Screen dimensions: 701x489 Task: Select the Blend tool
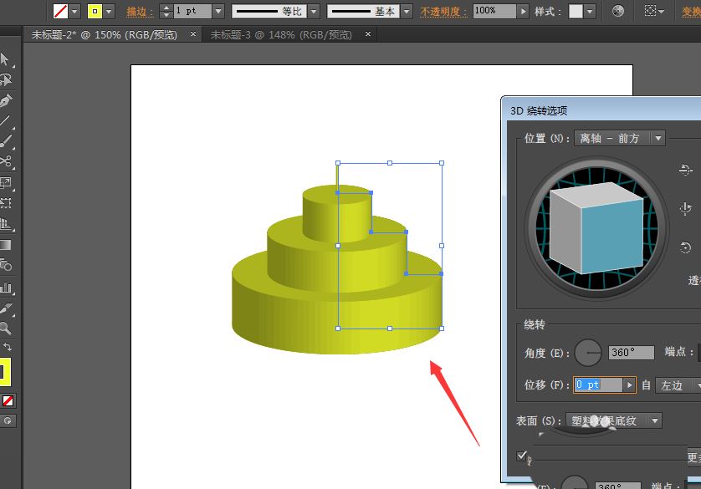click(5, 266)
